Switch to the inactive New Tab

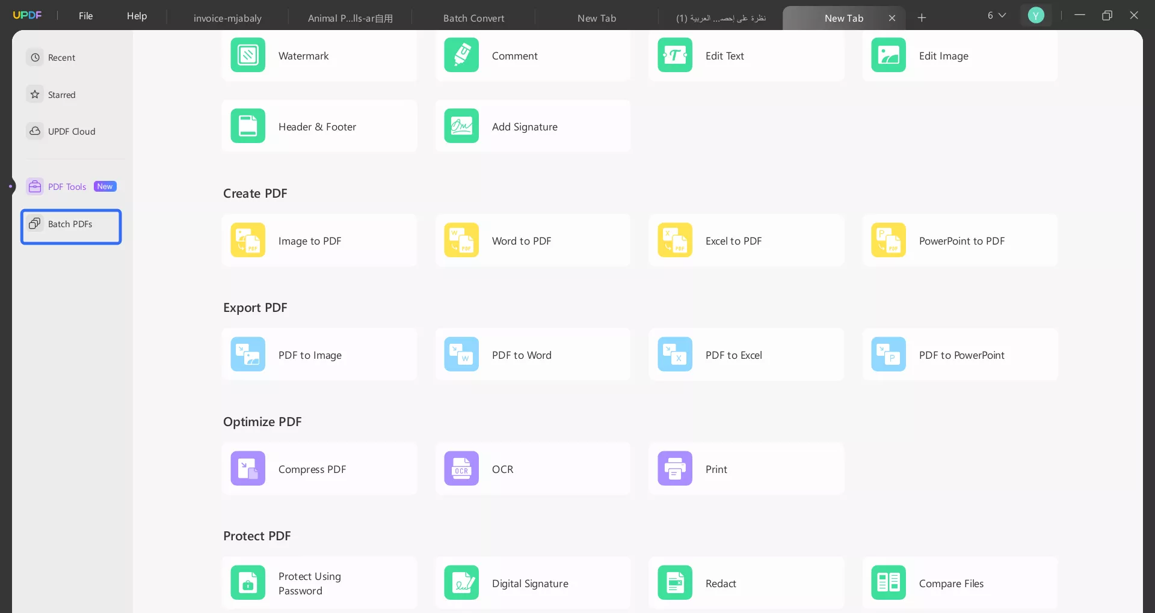pos(597,18)
